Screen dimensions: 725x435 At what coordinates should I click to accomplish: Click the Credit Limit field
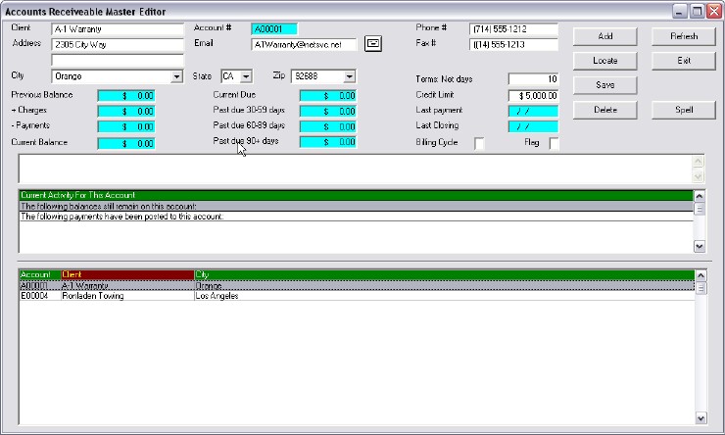point(533,96)
